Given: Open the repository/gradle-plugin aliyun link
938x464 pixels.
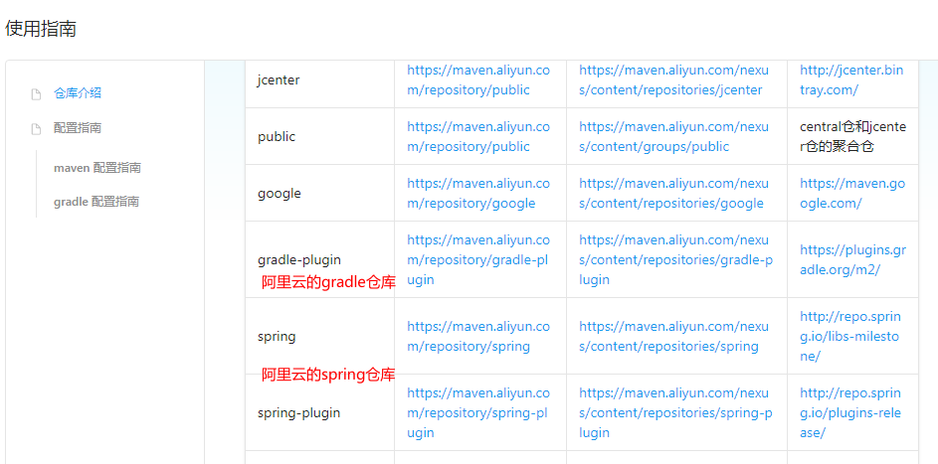Looking at the screenshot, I should (478, 259).
